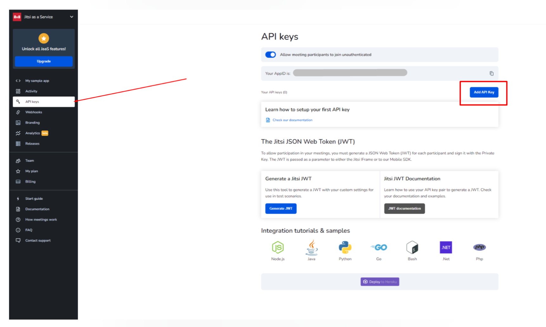Open the FAQ page
Screen dimensions: 546x327
point(44,230)
